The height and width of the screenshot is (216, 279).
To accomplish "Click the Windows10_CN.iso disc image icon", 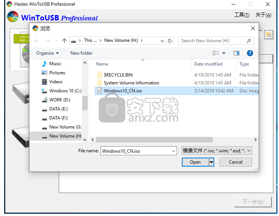I will [x=99, y=91].
